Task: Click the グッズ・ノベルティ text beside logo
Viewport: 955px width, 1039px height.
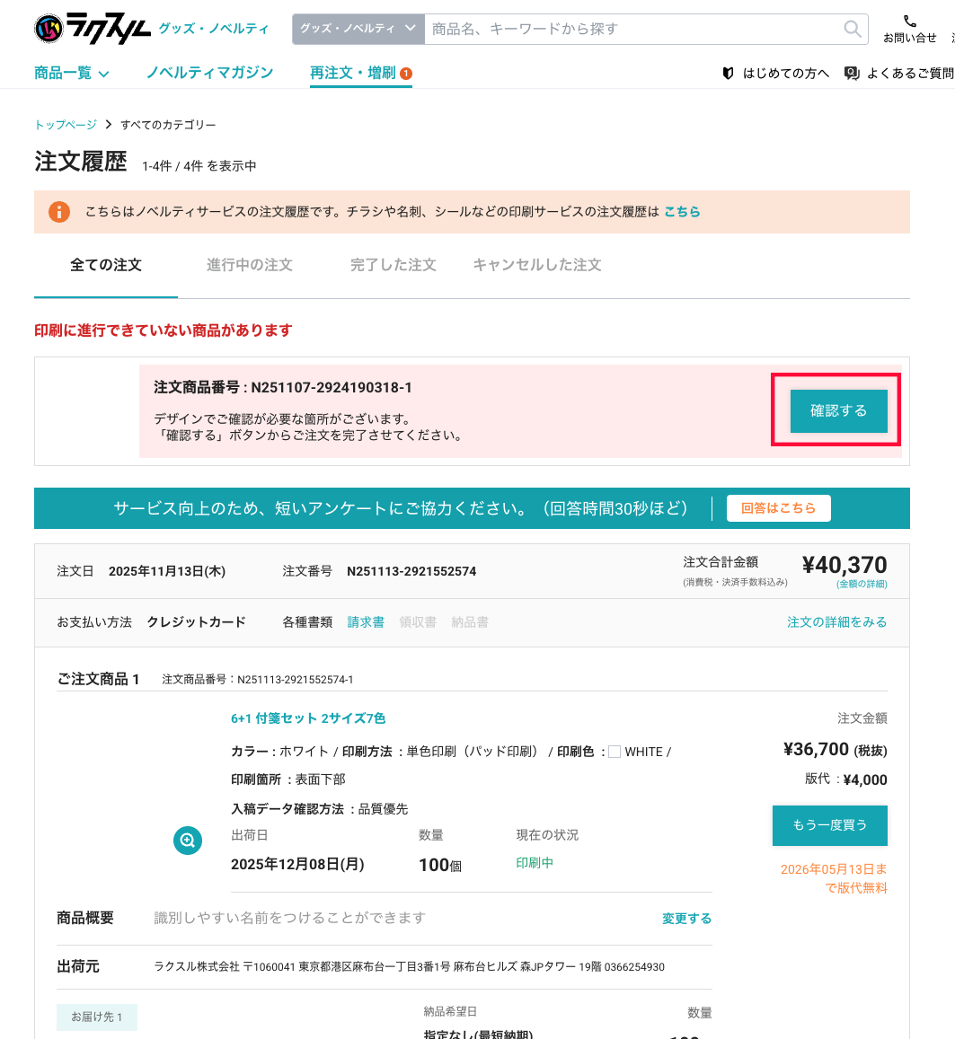Action: pos(214,29)
